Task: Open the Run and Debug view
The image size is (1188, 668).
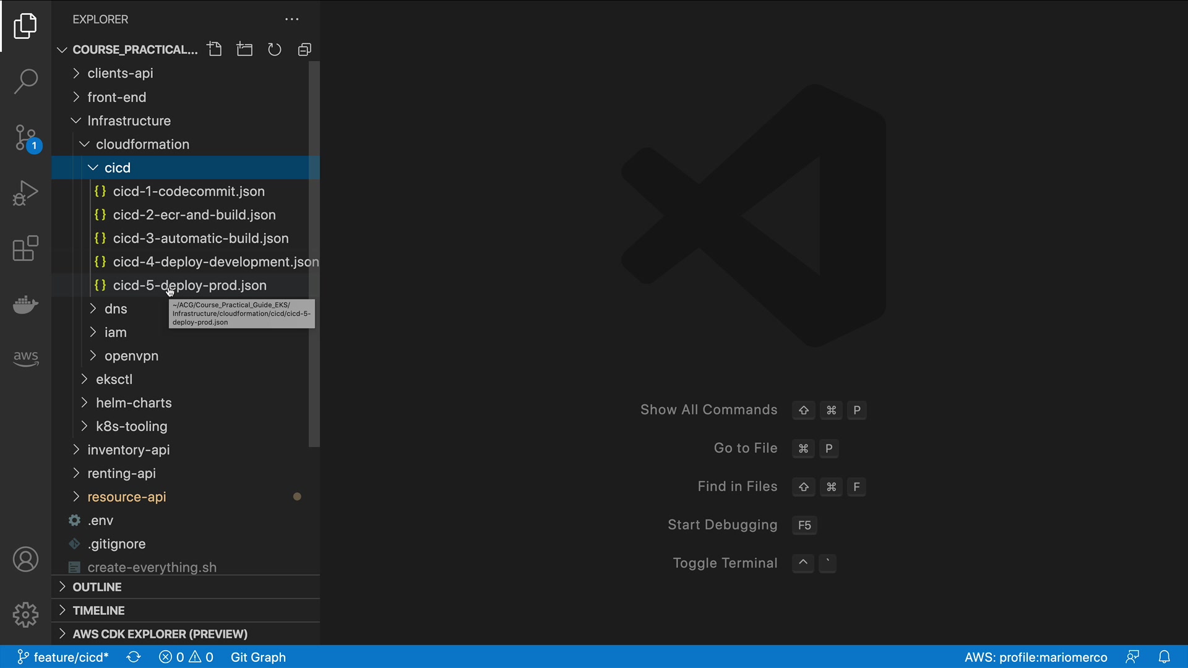Action: click(x=25, y=193)
